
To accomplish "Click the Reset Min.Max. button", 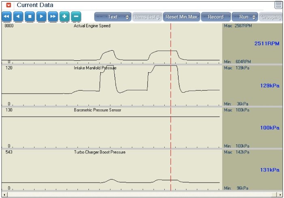I will (181, 17).
